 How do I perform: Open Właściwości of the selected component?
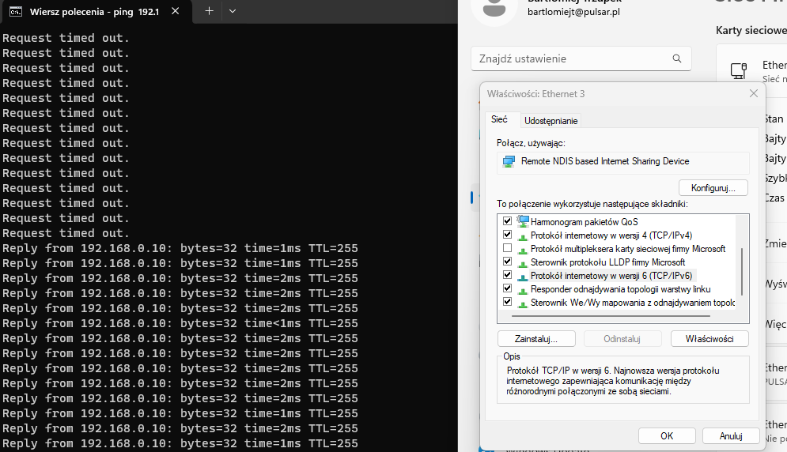pos(709,339)
